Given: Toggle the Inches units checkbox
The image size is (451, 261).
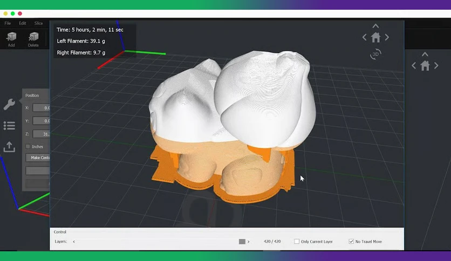Looking at the screenshot, I should [28, 147].
